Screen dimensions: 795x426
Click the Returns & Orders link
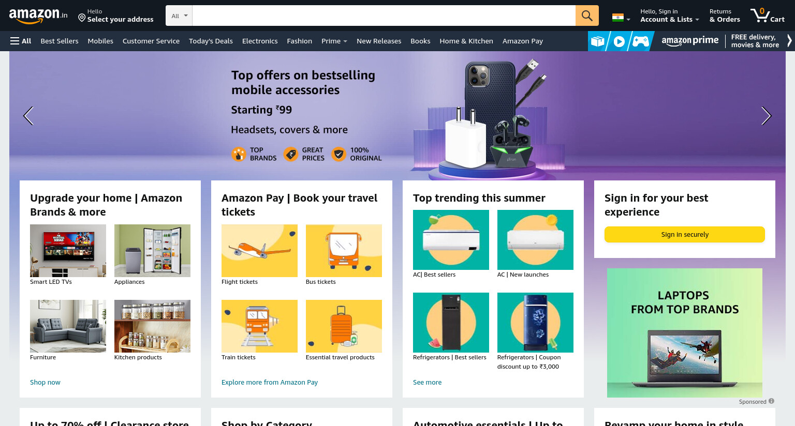tap(725, 16)
